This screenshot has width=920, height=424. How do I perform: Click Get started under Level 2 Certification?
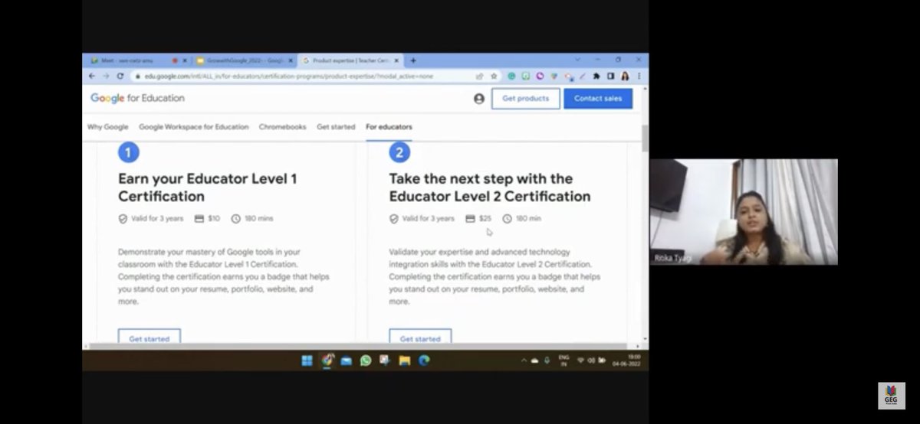pyautogui.click(x=420, y=338)
